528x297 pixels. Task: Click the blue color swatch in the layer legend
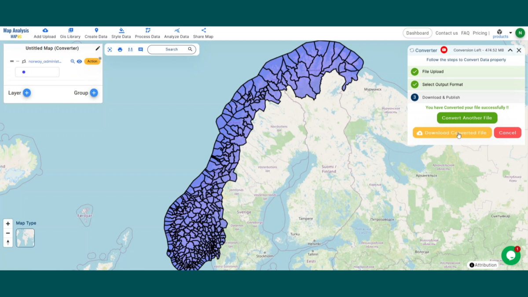(x=23, y=72)
